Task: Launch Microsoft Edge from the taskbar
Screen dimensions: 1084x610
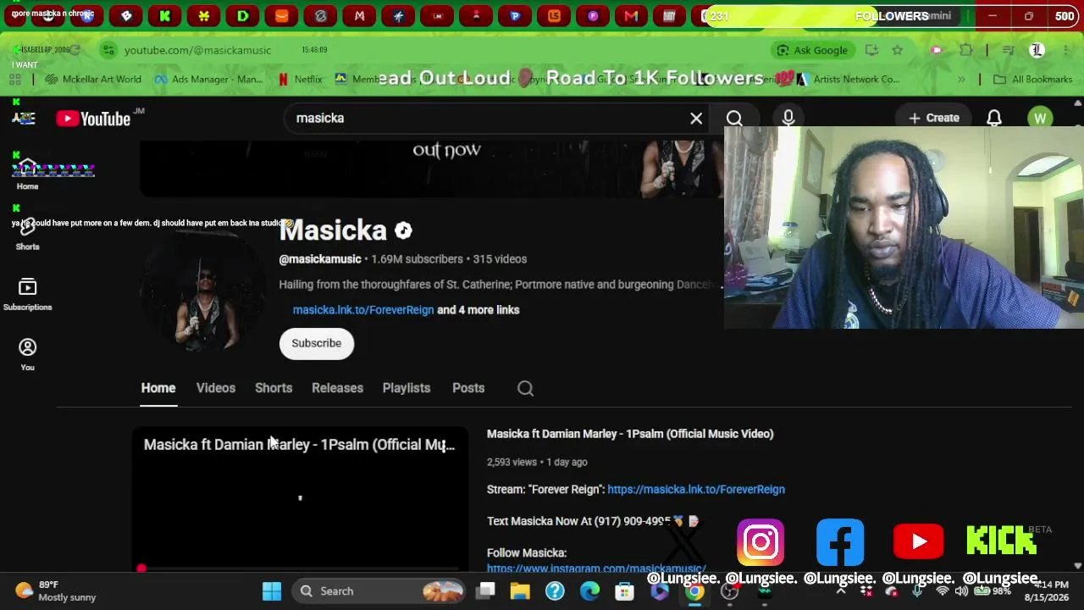Action: (589, 591)
